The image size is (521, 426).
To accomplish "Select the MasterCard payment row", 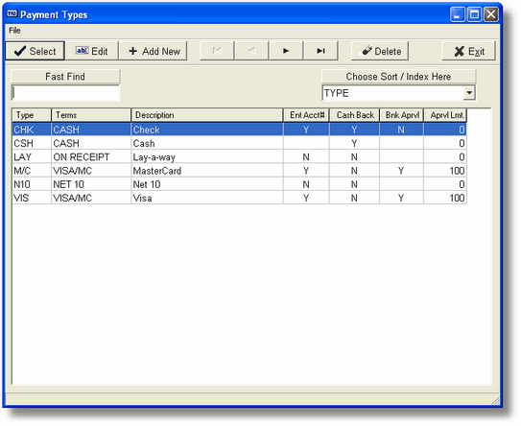I will pos(239,171).
